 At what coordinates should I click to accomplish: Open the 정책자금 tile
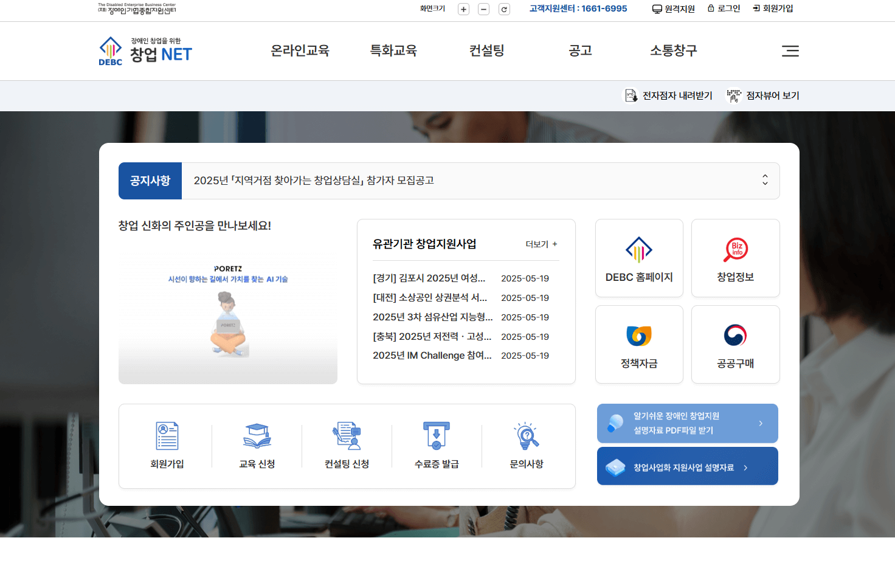point(639,344)
